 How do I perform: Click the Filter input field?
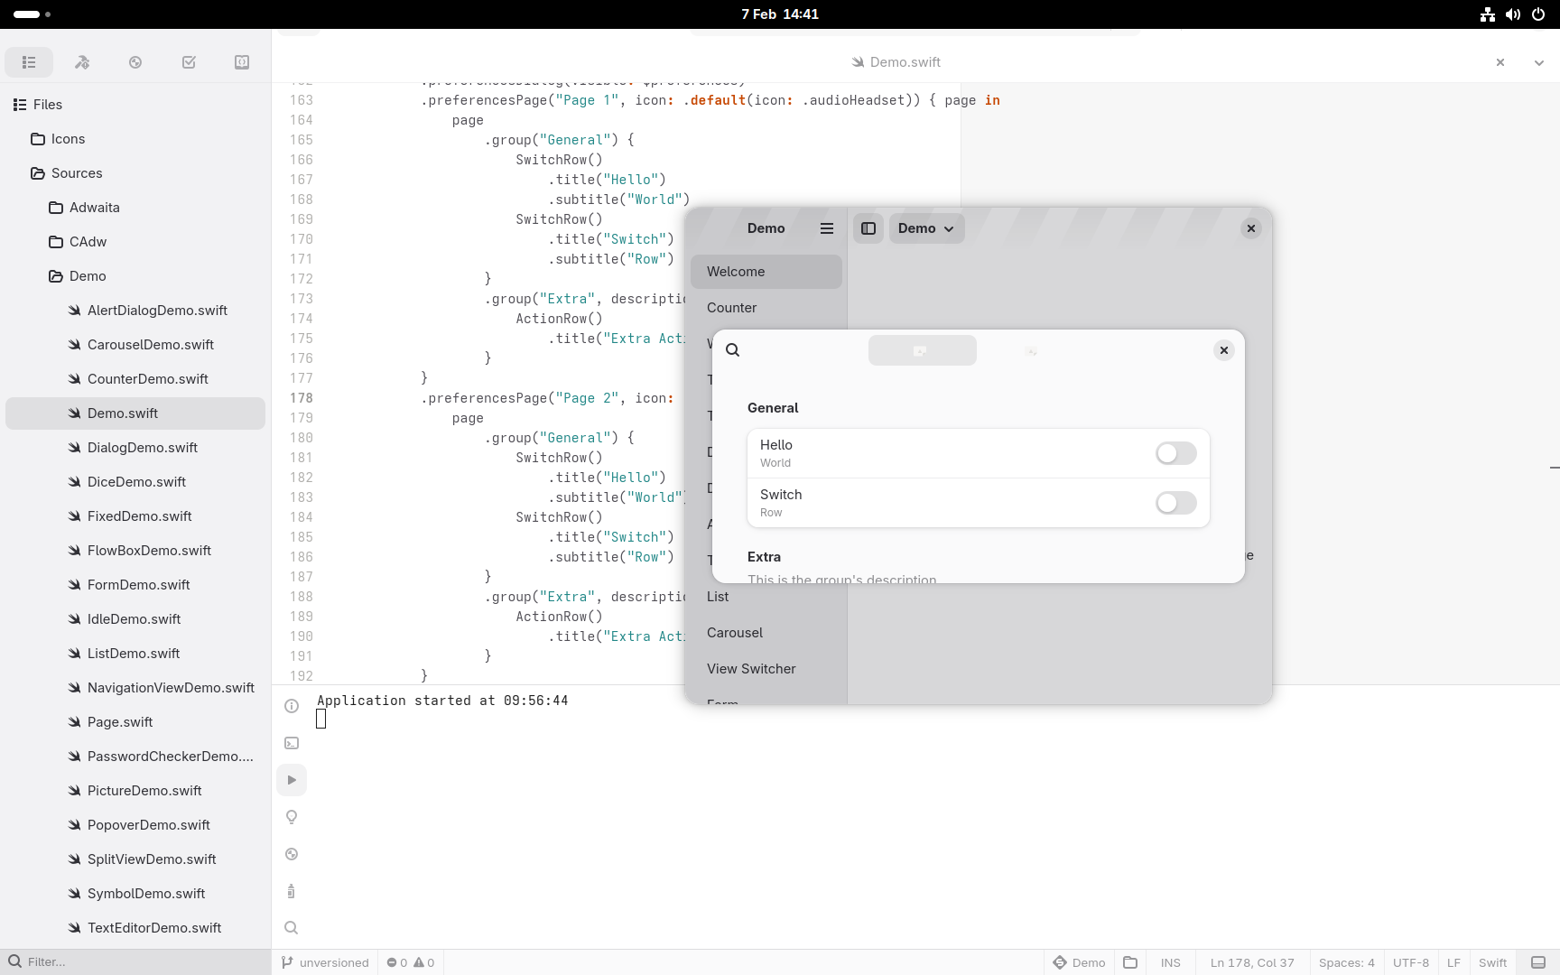[x=135, y=962]
